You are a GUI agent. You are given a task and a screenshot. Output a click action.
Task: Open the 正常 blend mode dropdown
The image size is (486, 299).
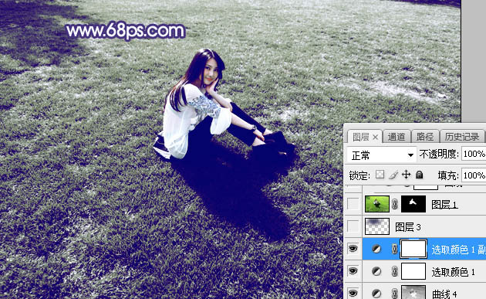point(381,155)
